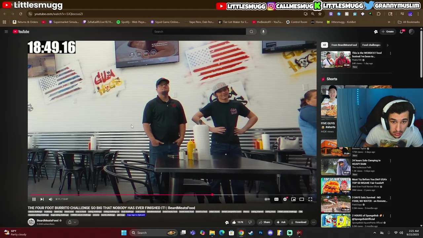This screenshot has height=238, width=423.
Task: Open Chrome three-dot menu
Action: pyautogui.click(x=418, y=14)
